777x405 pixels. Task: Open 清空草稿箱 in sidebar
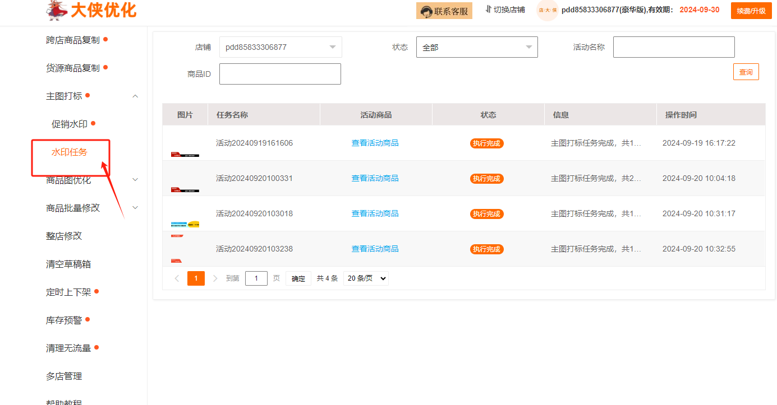pyautogui.click(x=68, y=264)
